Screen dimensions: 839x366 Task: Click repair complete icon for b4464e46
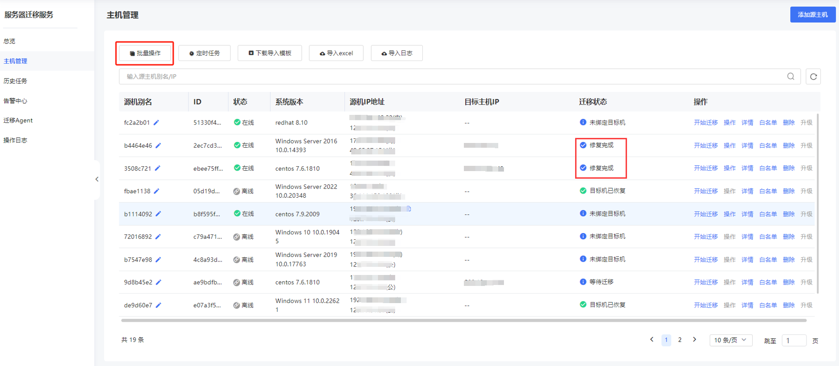[583, 145]
